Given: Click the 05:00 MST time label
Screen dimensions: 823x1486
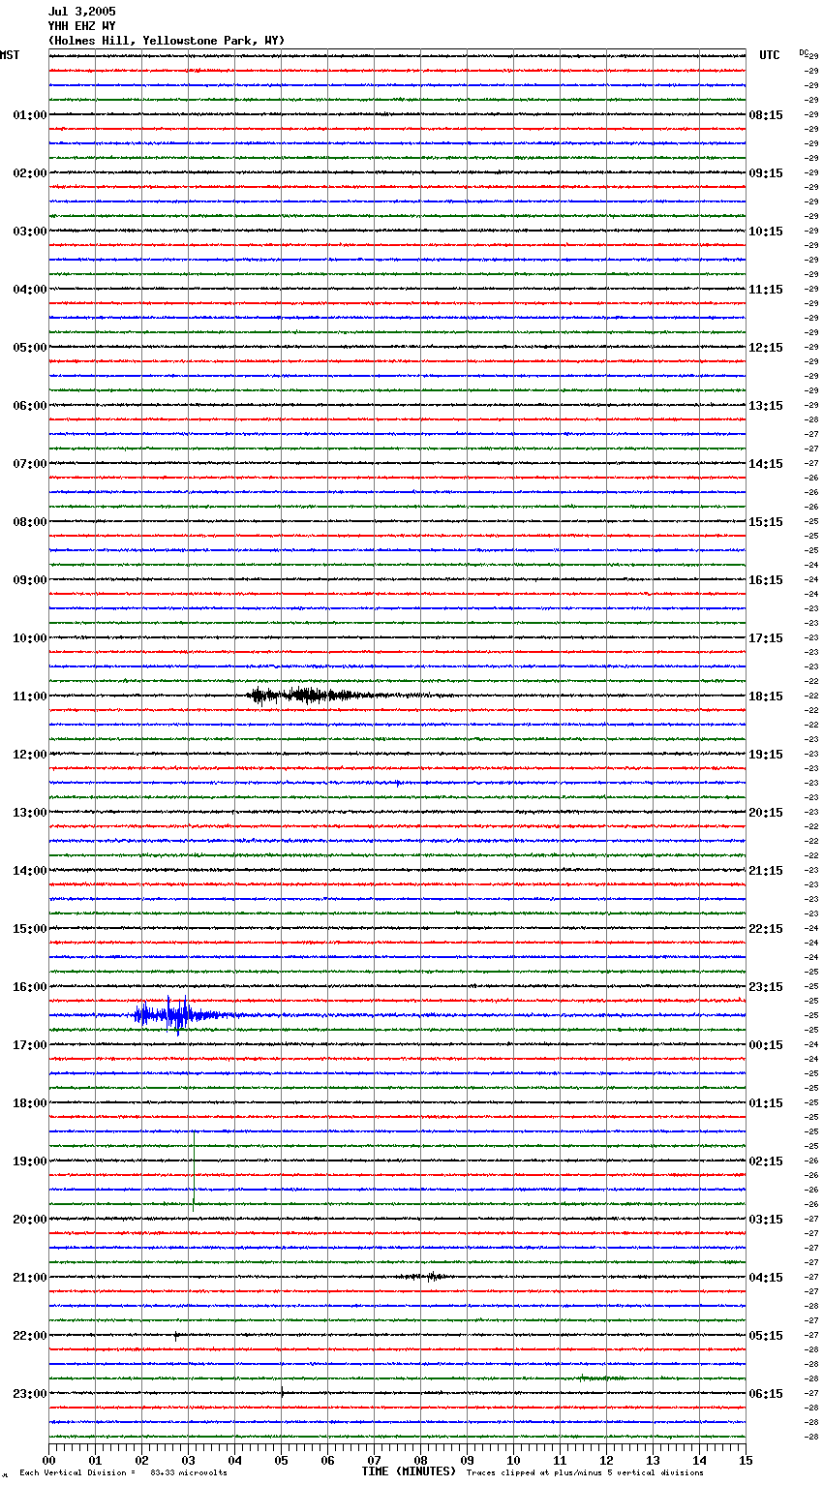Looking at the screenshot, I should coord(30,348).
